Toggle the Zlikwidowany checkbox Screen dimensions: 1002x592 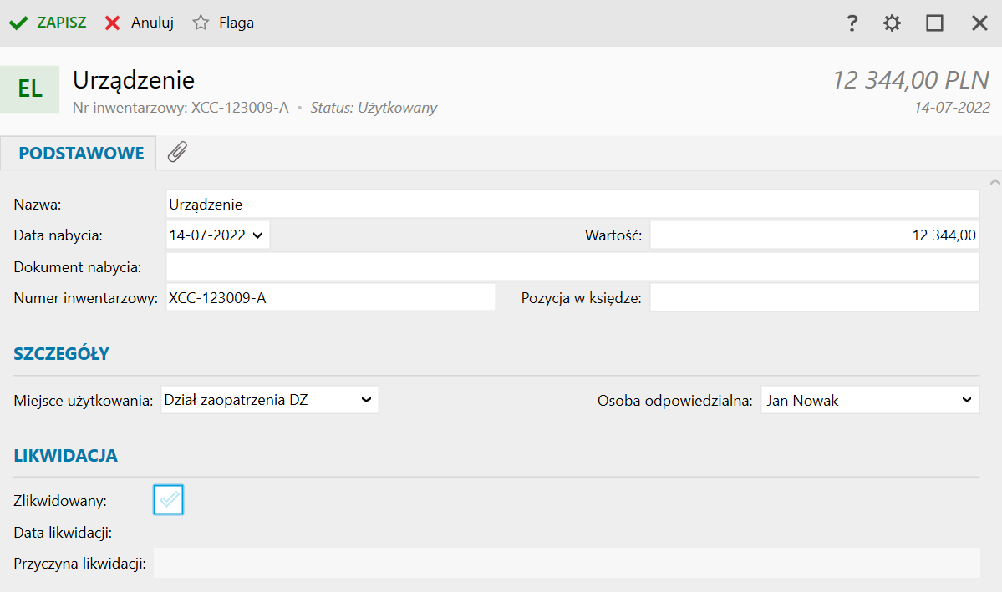[x=169, y=500]
